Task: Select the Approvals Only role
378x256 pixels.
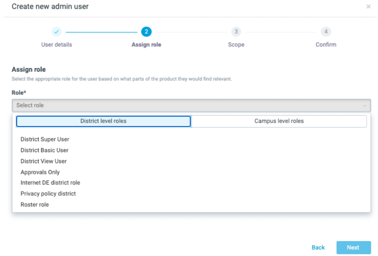Action: (x=40, y=172)
